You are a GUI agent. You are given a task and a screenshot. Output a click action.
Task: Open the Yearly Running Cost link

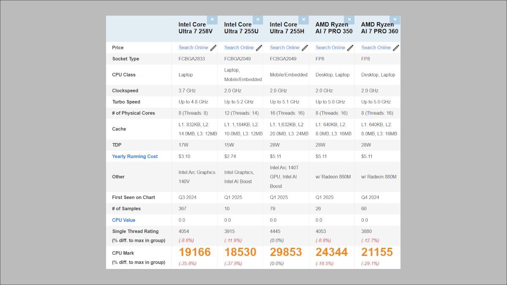pyautogui.click(x=135, y=156)
